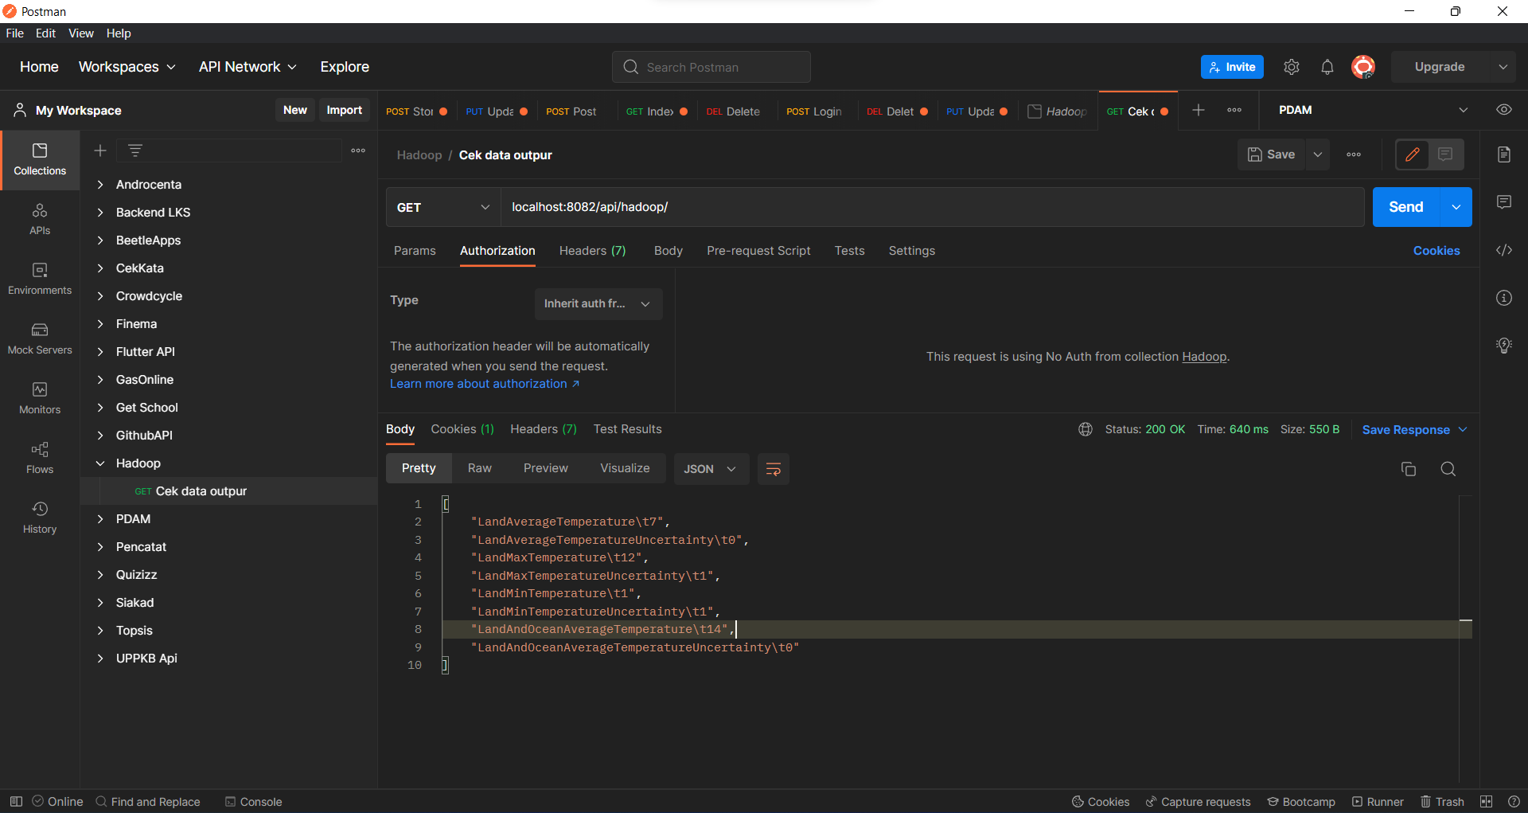Click the Import button
The image size is (1528, 813).
(x=344, y=110)
